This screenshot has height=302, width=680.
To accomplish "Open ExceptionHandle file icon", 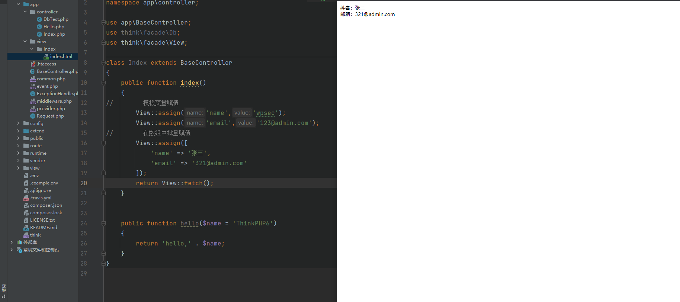I will pyautogui.click(x=33, y=94).
